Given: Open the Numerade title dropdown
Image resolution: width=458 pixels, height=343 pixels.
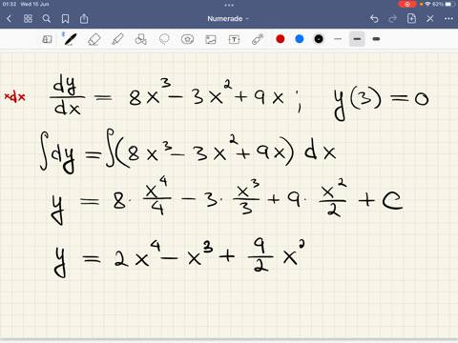Looking at the screenshot, I should click(x=228, y=19).
